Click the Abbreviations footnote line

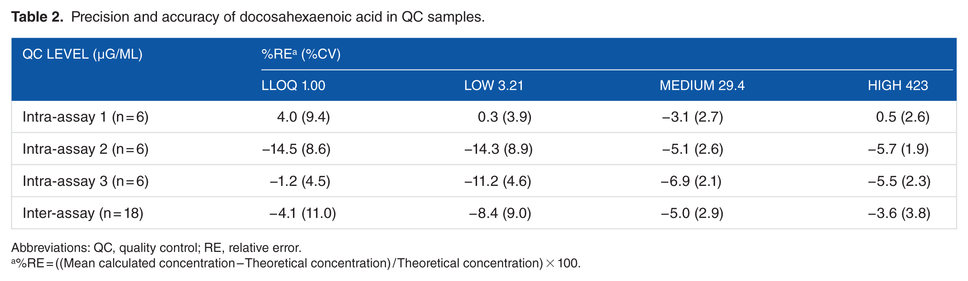[156, 248]
